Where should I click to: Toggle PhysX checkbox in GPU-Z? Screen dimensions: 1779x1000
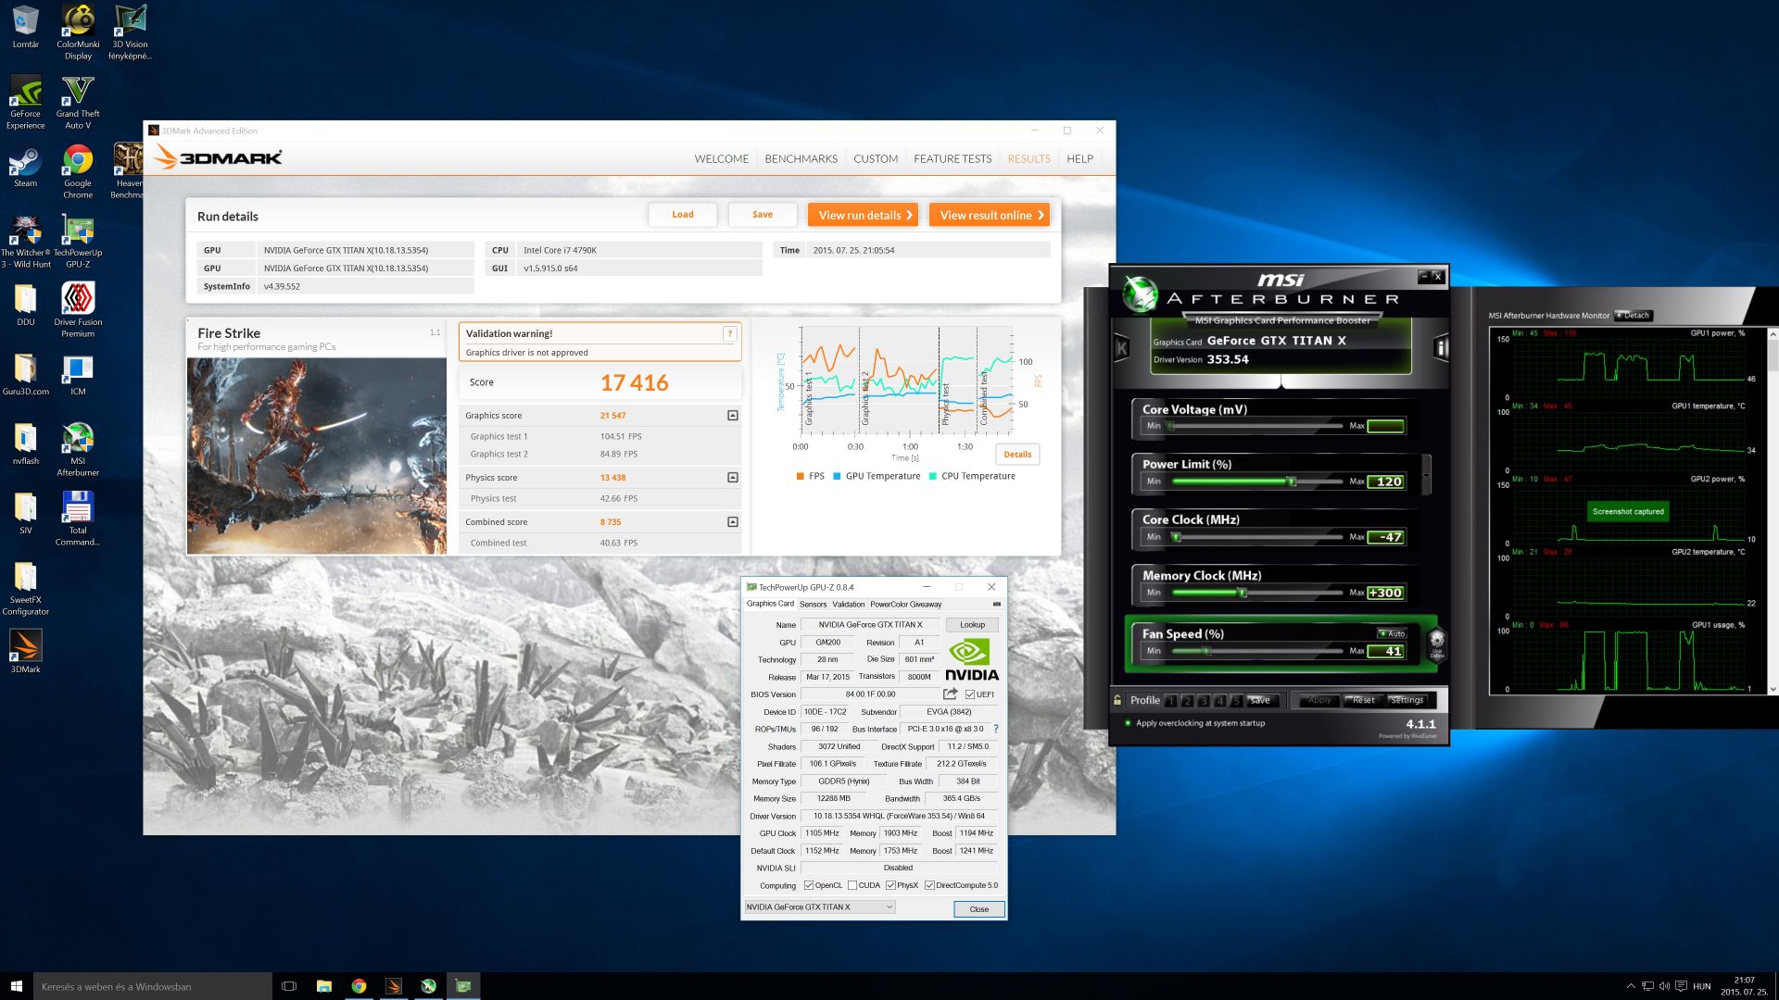tap(890, 885)
